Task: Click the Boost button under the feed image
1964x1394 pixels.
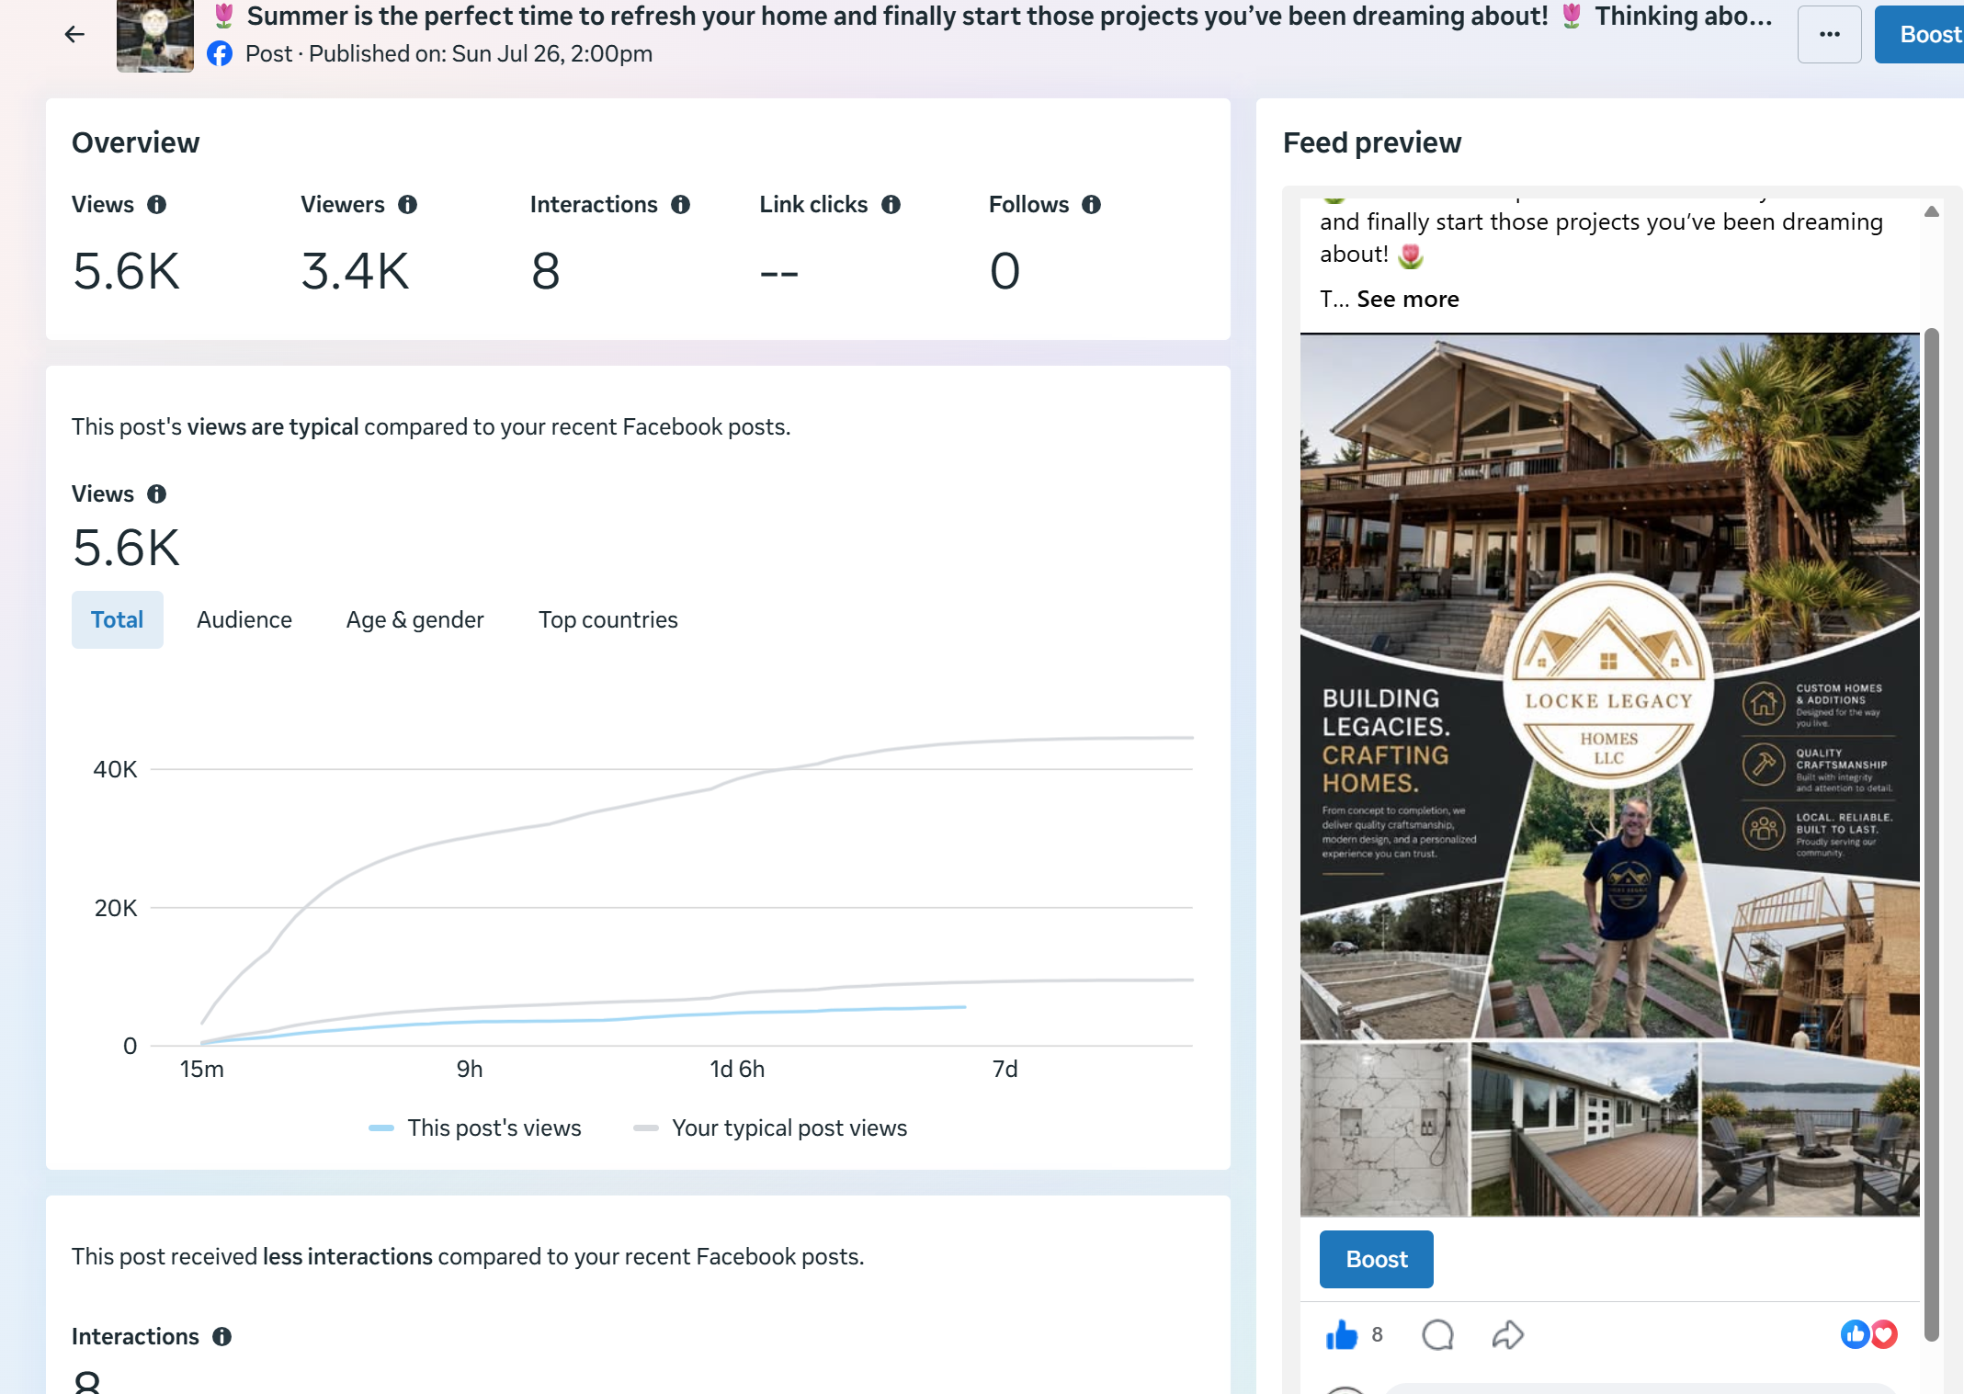Action: coord(1376,1259)
